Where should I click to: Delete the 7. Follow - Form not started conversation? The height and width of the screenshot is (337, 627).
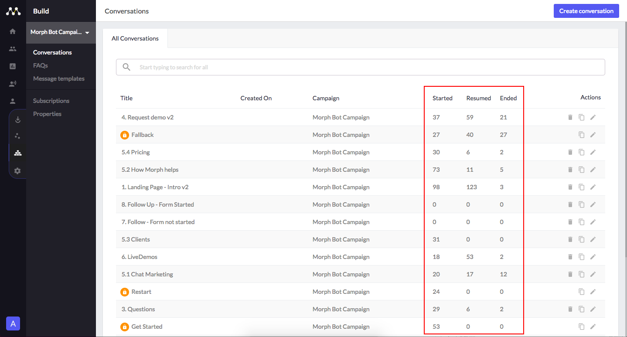coord(570,222)
